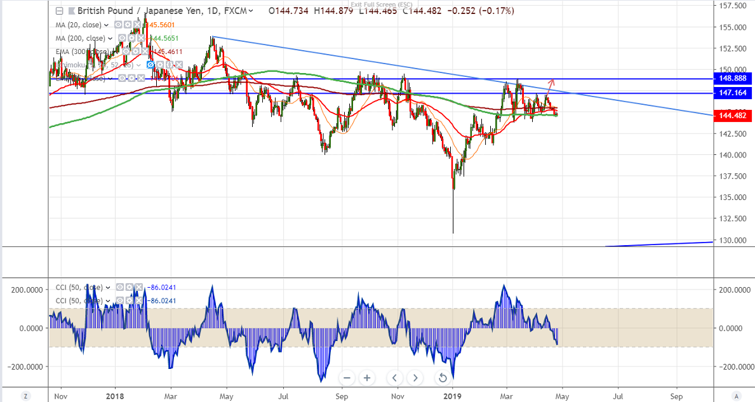The width and height of the screenshot is (755, 402).
Task: Remove the fifth legend row EMA indicator
Action: [x=141, y=79]
